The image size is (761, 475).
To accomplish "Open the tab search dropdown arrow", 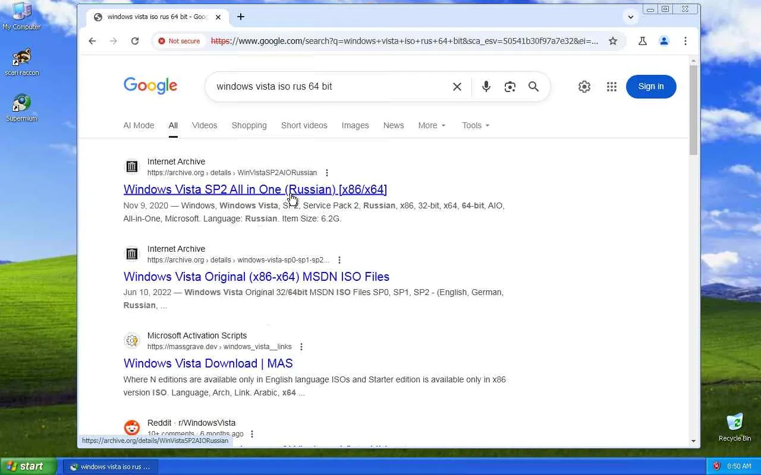I will [631, 17].
